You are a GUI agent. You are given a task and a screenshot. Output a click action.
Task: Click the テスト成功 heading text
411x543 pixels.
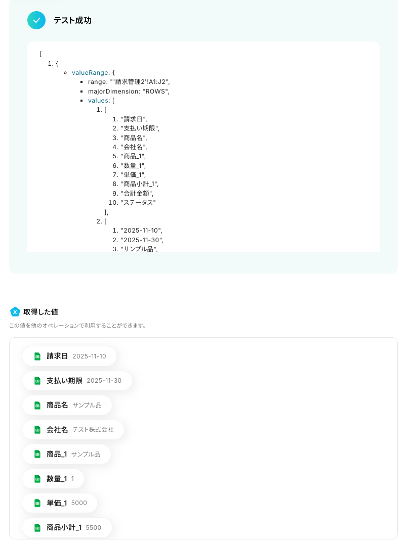pyautogui.click(x=72, y=20)
